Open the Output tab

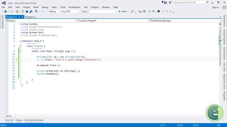19,120
